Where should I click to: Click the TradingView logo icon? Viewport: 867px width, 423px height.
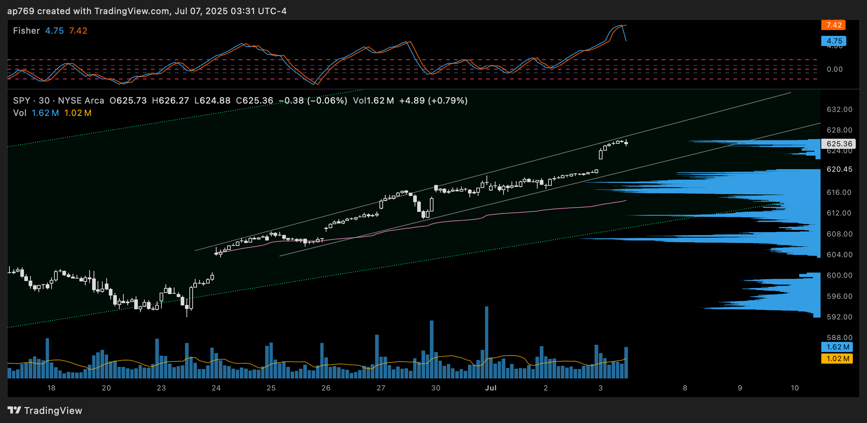coord(14,410)
